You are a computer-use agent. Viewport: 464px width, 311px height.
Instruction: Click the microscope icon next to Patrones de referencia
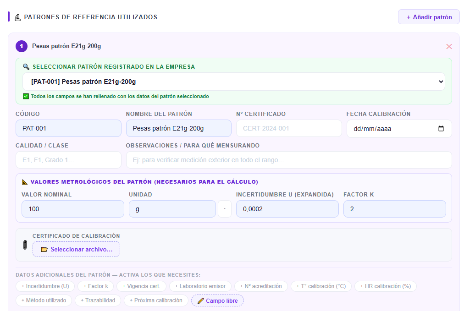[x=18, y=17]
